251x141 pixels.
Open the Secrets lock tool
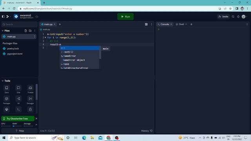30,109
